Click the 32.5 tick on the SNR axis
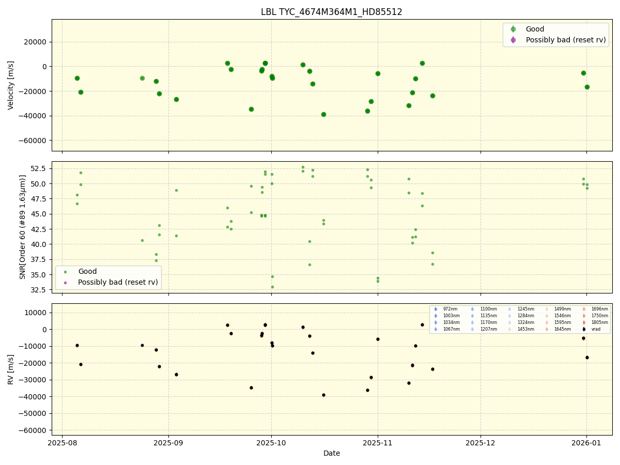 (40, 290)
